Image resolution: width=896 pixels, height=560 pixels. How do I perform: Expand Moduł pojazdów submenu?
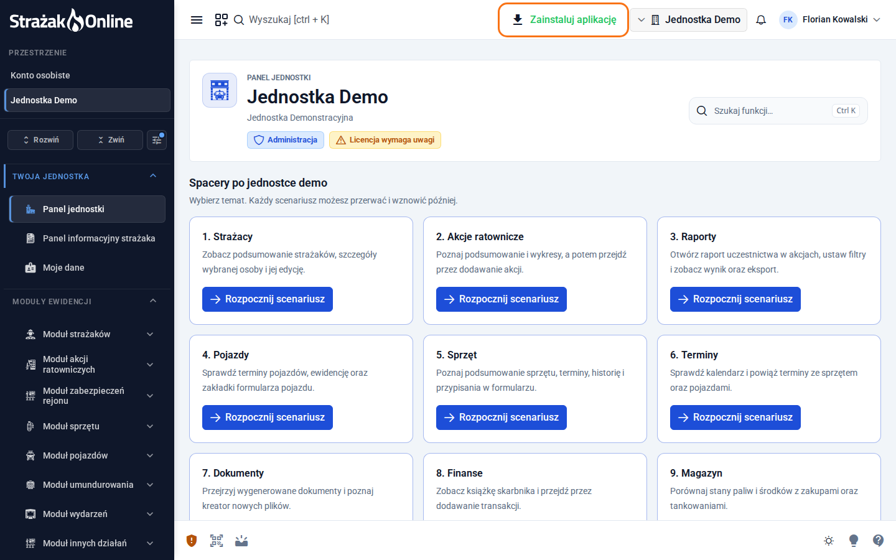click(x=150, y=455)
